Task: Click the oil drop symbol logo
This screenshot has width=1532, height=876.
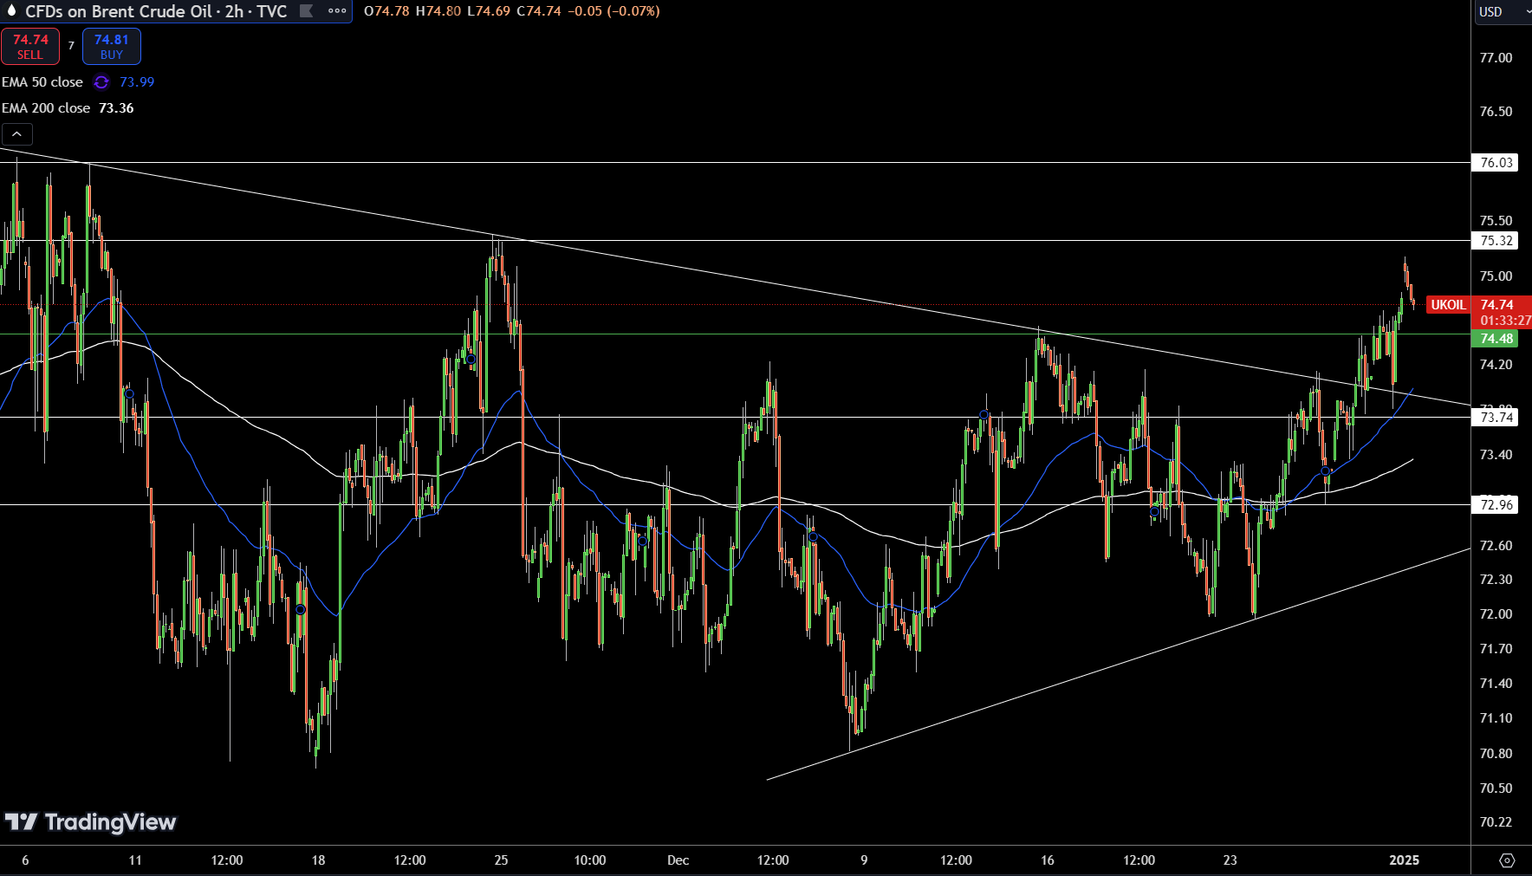Action: tap(11, 11)
